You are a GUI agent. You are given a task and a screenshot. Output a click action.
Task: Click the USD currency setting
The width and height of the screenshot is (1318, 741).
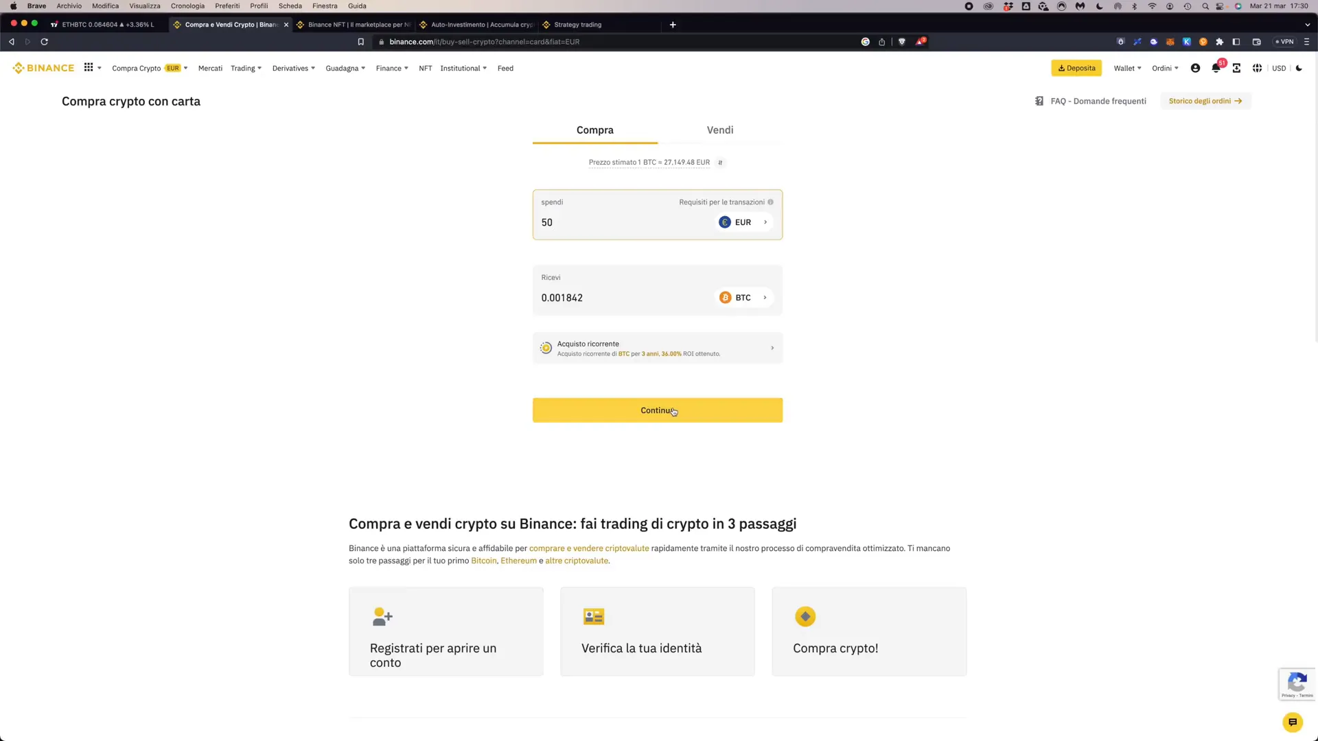[x=1279, y=68]
